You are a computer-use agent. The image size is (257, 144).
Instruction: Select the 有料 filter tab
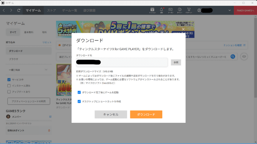44,32
